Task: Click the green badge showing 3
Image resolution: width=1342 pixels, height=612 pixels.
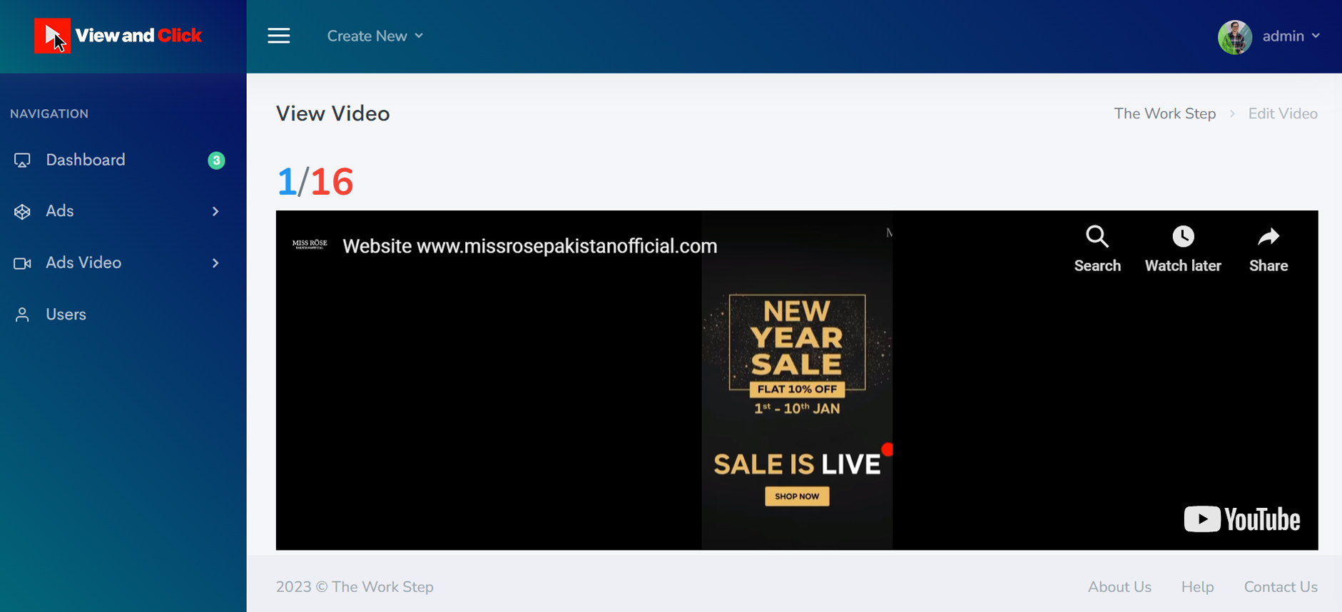Action: coord(216,160)
